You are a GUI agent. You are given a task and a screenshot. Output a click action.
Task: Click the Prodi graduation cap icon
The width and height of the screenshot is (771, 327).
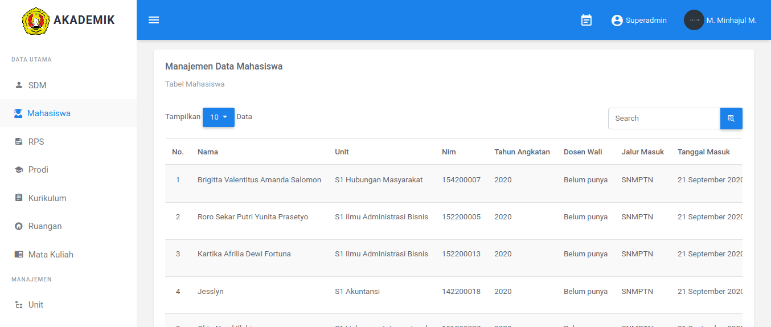pos(19,170)
